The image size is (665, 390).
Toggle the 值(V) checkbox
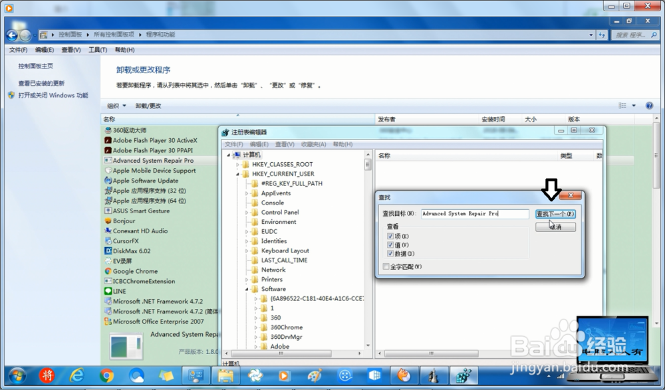pos(390,245)
